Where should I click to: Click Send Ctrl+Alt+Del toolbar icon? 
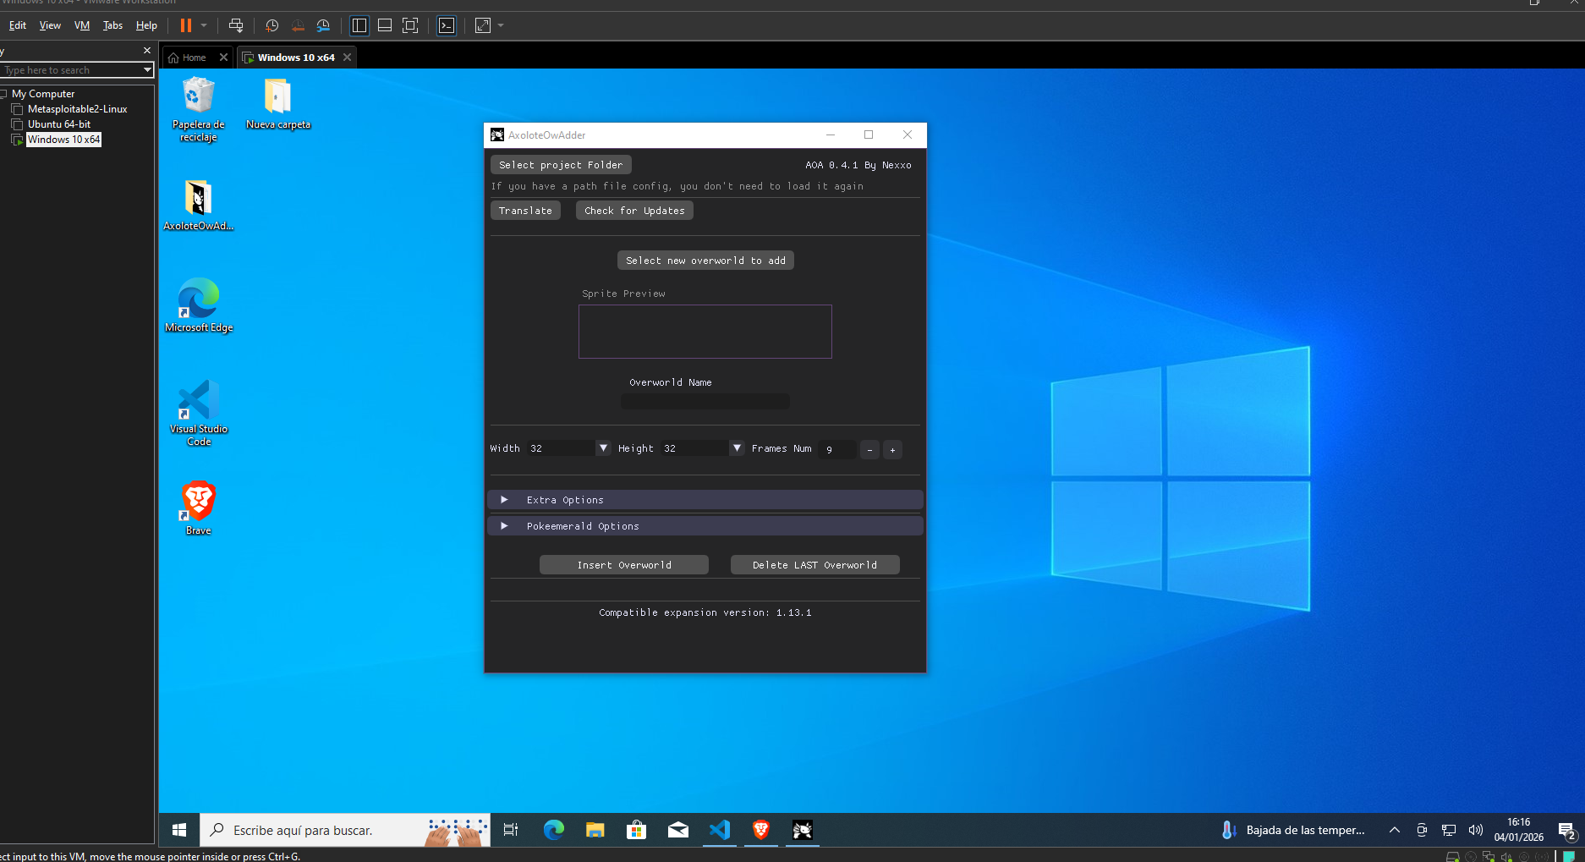[x=236, y=25]
